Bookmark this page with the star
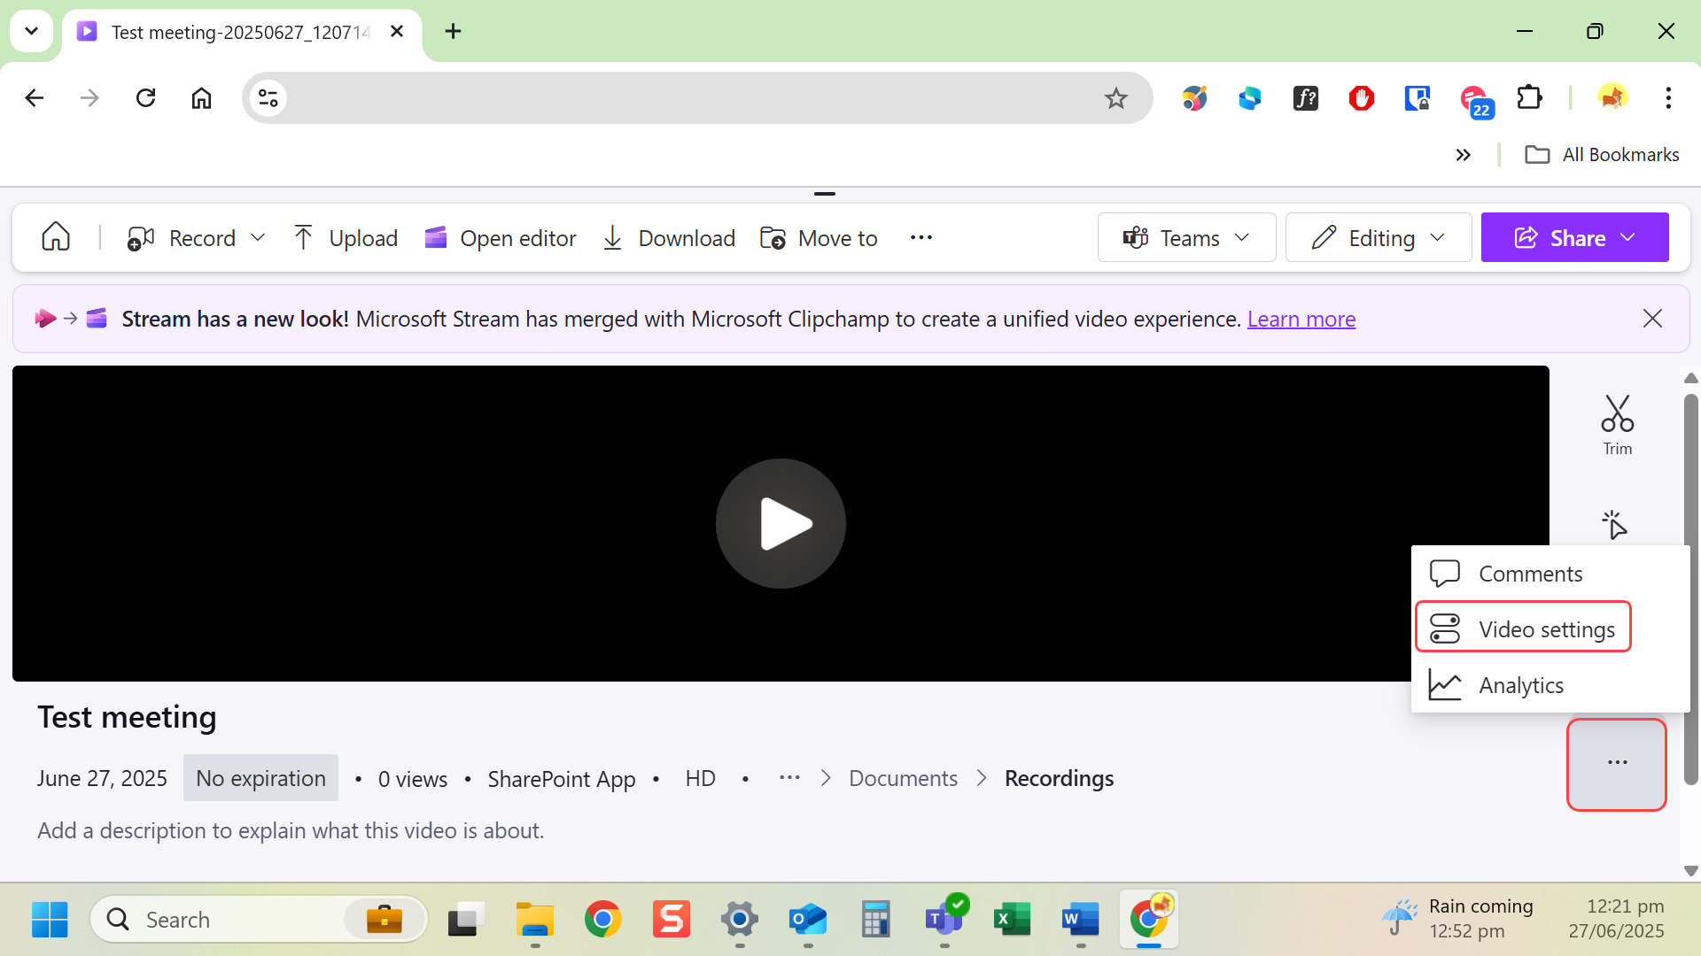Viewport: 1701px width, 956px height. tap(1115, 97)
